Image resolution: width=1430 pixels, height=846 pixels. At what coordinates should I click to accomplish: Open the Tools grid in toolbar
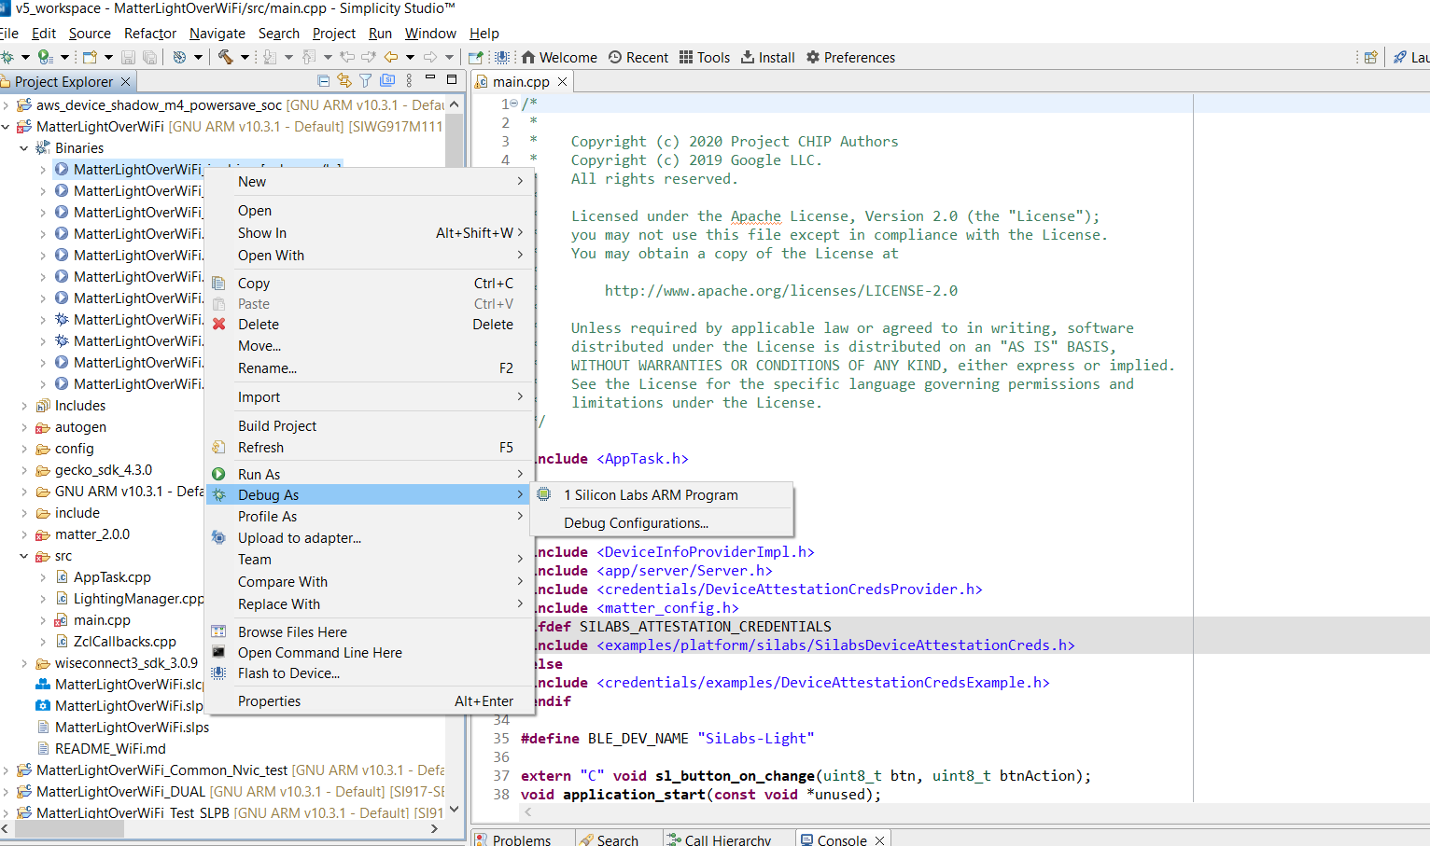pyautogui.click(x=705, y=57)
